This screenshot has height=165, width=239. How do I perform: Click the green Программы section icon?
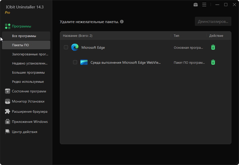tap(8, 26)
